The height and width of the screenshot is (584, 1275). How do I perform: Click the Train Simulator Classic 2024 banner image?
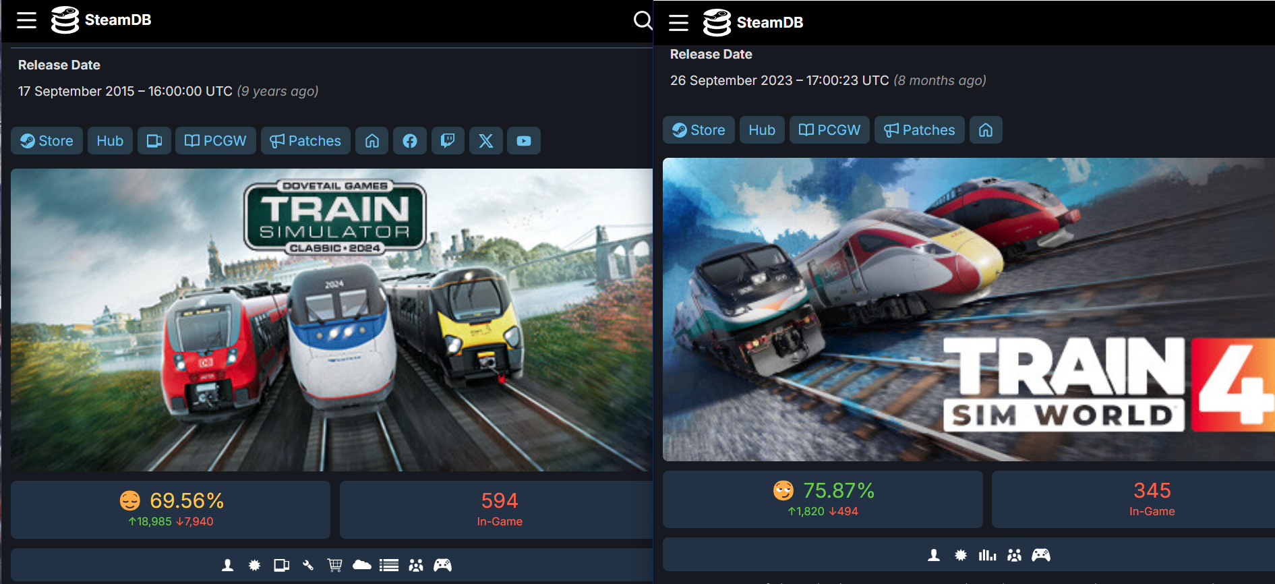(332, 320)
